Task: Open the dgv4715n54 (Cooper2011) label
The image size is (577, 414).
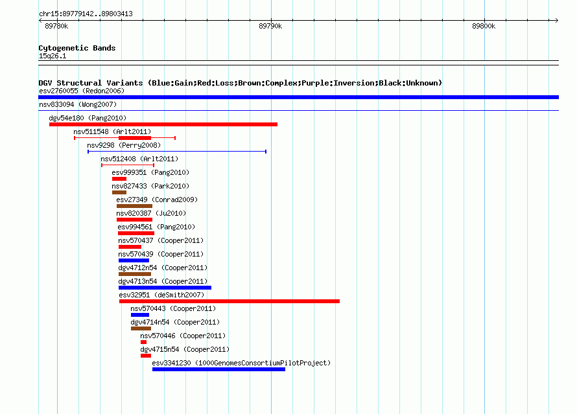Action: tap(185, 349)
